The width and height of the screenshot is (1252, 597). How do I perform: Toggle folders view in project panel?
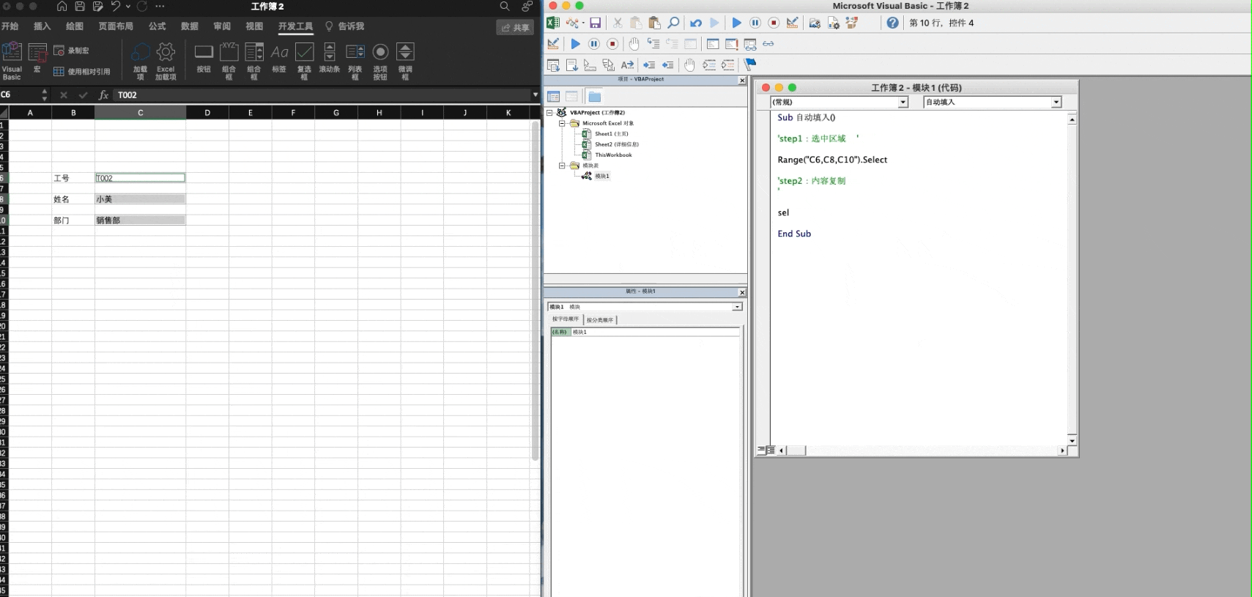(594, 97)
